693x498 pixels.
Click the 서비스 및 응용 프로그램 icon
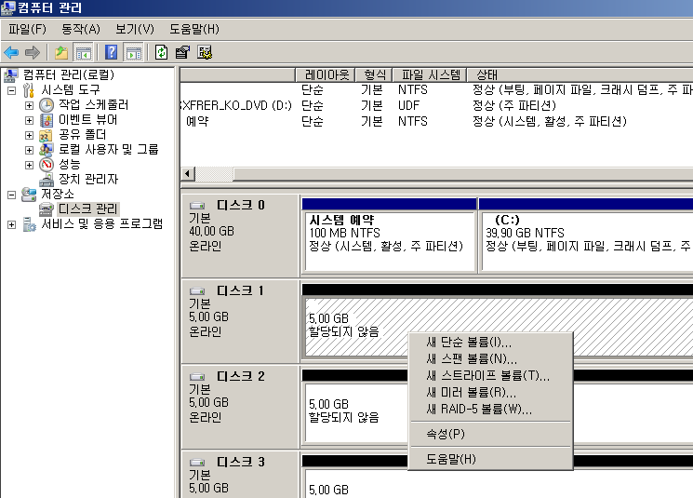click(29, 224)
